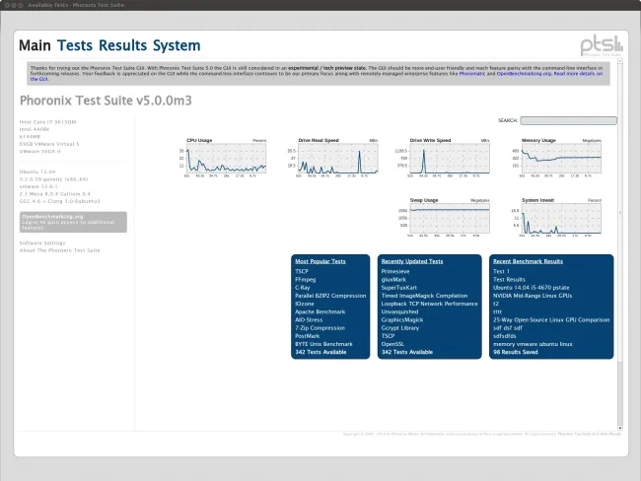Open the tttt result
Image resolution: width=641 pixels, height=481 pixels.
497,311
